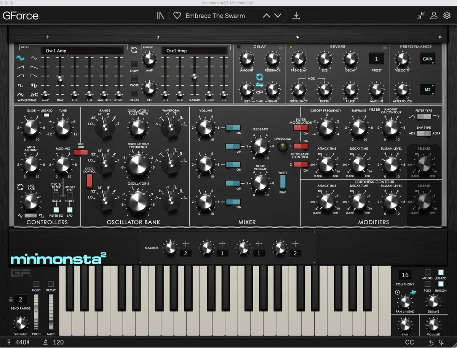Open settings gear icon
This screenshot has height=348, width=457.
coord(447,16)
